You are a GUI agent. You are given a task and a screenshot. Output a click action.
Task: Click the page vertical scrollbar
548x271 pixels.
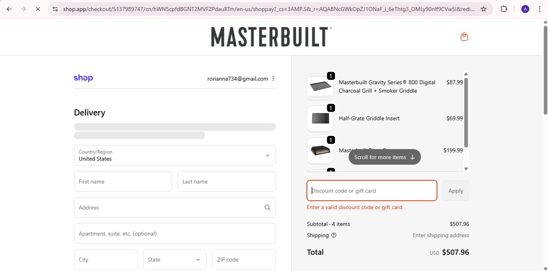545,70
